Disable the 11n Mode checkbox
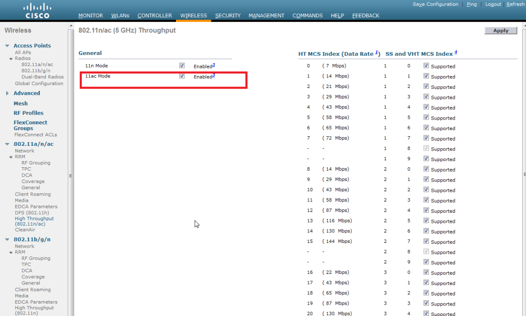 182,65
